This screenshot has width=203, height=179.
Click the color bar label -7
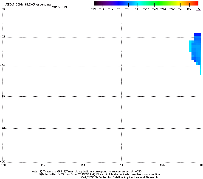pyautogui.click(x=119, y=9)
